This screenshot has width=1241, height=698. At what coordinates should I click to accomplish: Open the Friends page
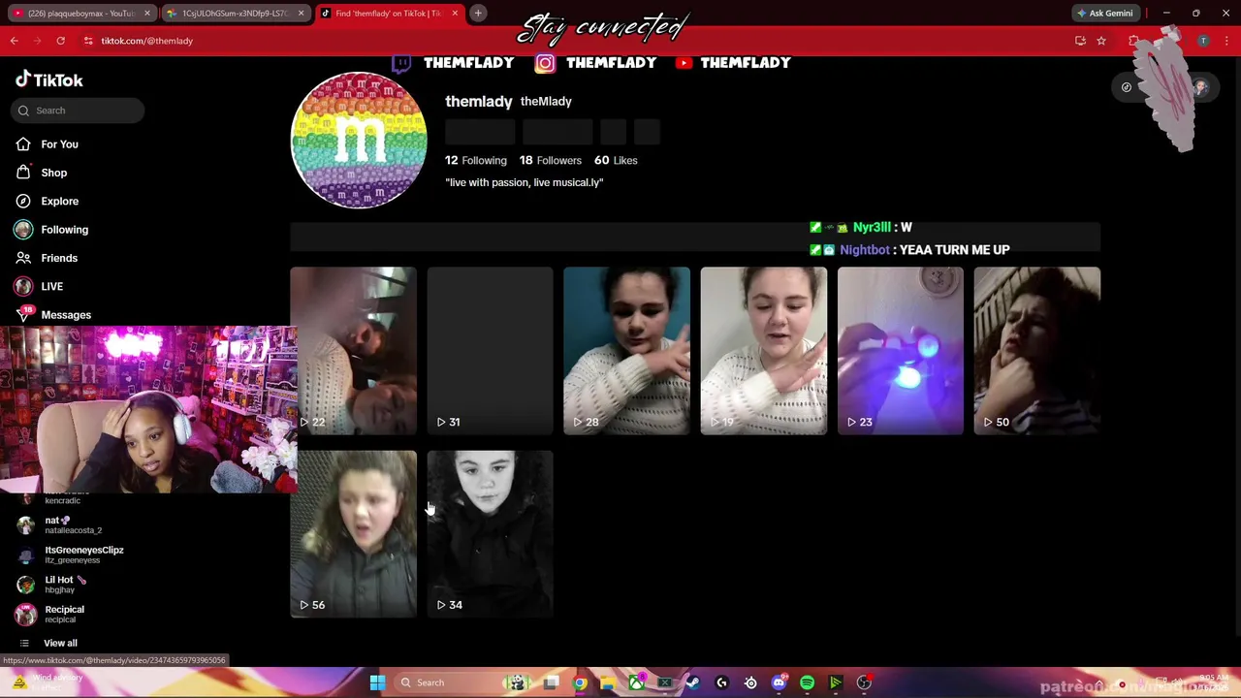coord(59,258)
